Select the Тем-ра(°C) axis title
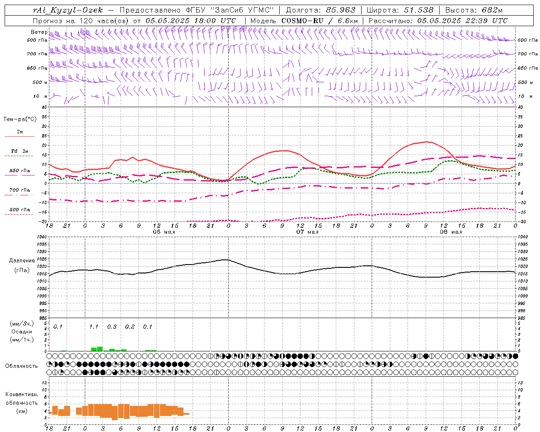The height and width of the screenshot is (432, 540). coord(20,119)
